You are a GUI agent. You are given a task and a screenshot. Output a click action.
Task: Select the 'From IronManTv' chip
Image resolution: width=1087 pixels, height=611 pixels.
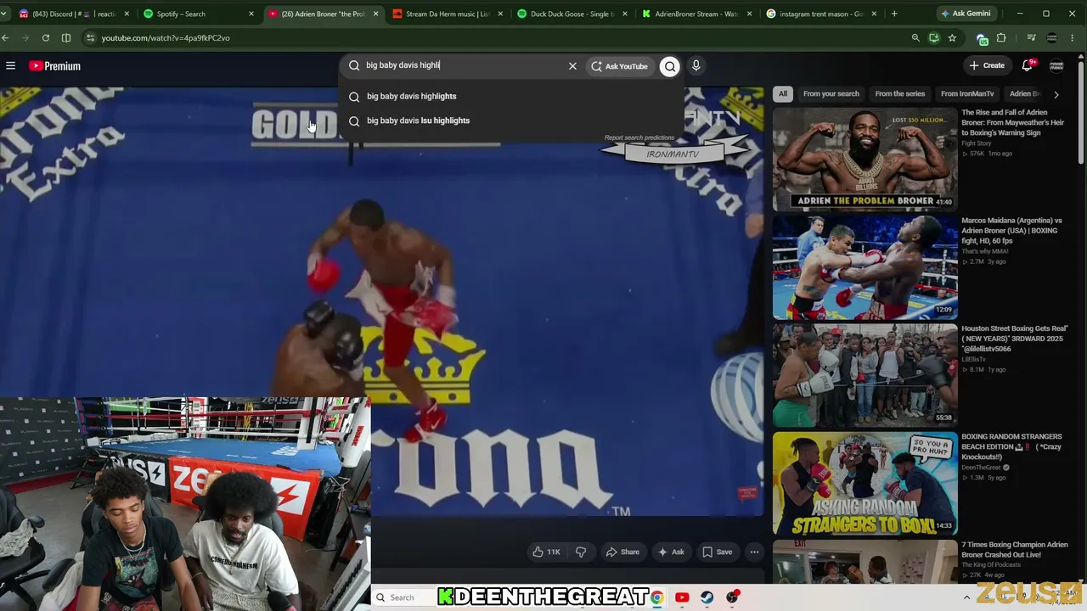point(967,94)
